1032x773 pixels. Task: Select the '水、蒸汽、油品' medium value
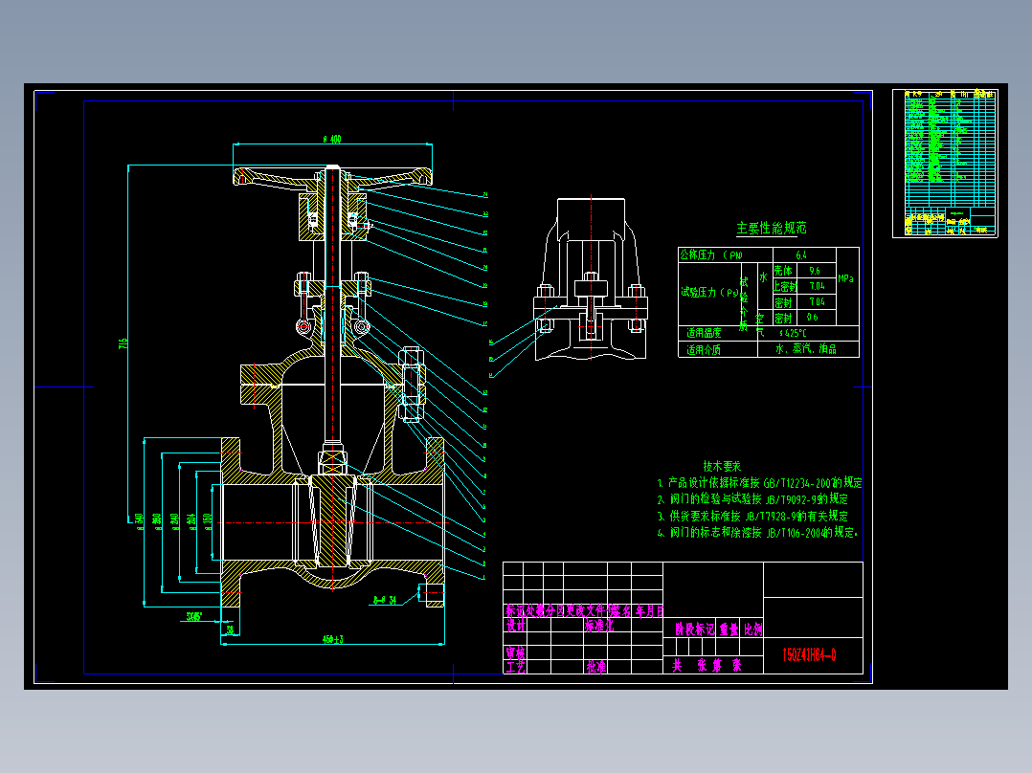pyautogui.click(x=806, y=349)
